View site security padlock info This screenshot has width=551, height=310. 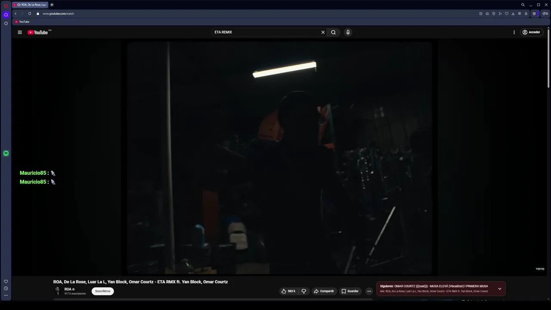[38, 13]
